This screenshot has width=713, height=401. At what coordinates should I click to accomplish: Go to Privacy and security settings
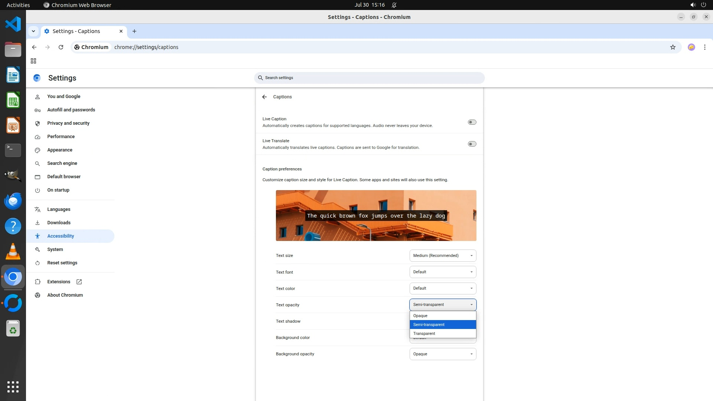tap(68, 123)
